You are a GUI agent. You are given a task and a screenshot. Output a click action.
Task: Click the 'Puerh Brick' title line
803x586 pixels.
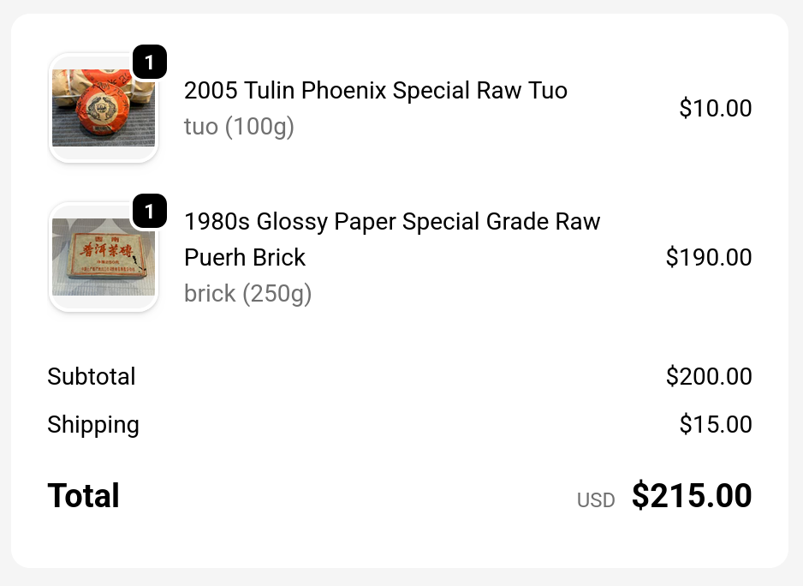[245, 258]
